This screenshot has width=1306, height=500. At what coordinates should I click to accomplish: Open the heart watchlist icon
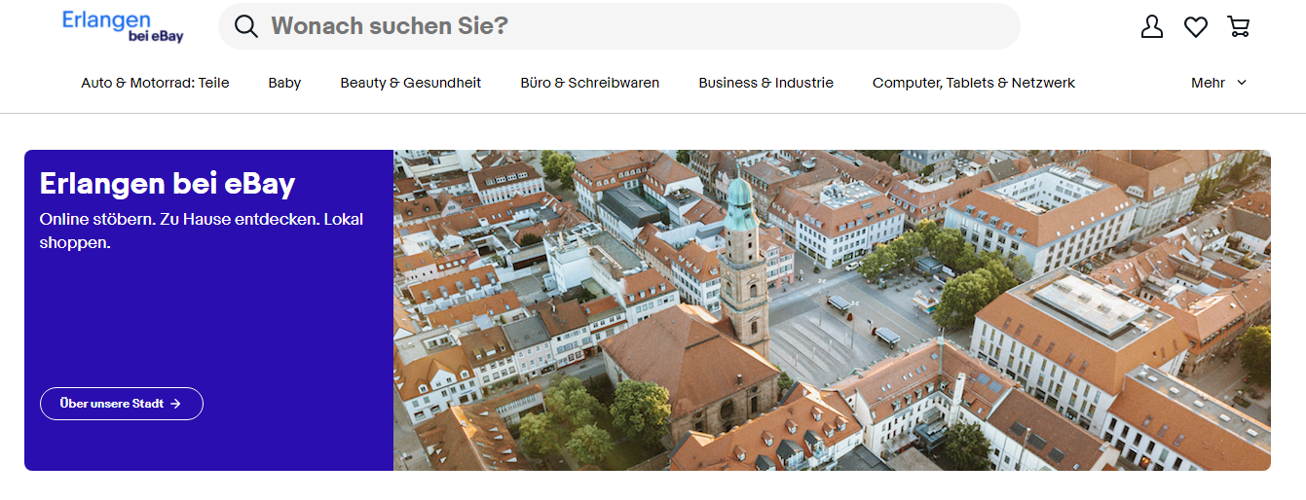[x=1196, y=27]
